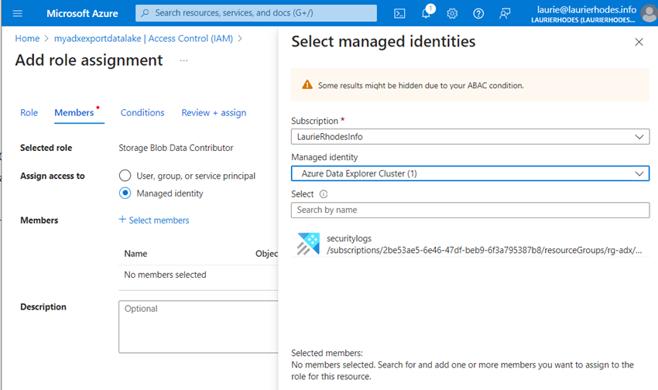Click the bold Members field label
Viewport: 658px width, 390px height.
pyautogui.click(x=39, y=221)
